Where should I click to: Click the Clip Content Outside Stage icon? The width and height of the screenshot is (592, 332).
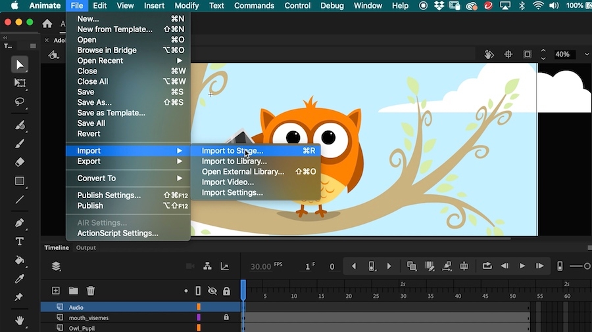tap(528, 54)
